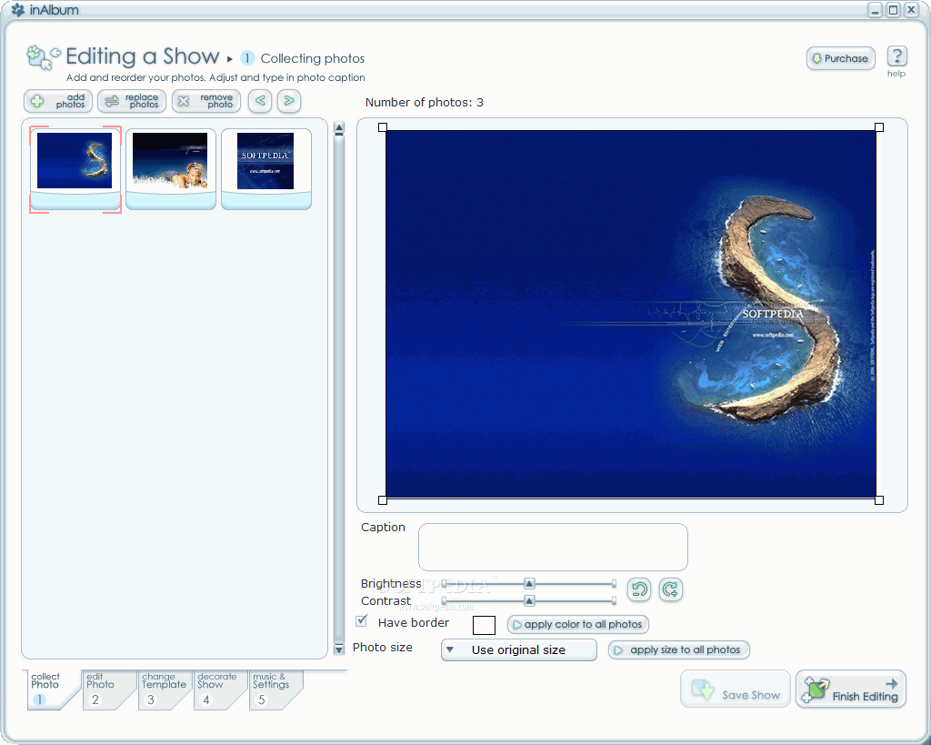The image size is (931, 745).
Task: Click the top-left crop handle of the preview
Action: tap(383, 127)
